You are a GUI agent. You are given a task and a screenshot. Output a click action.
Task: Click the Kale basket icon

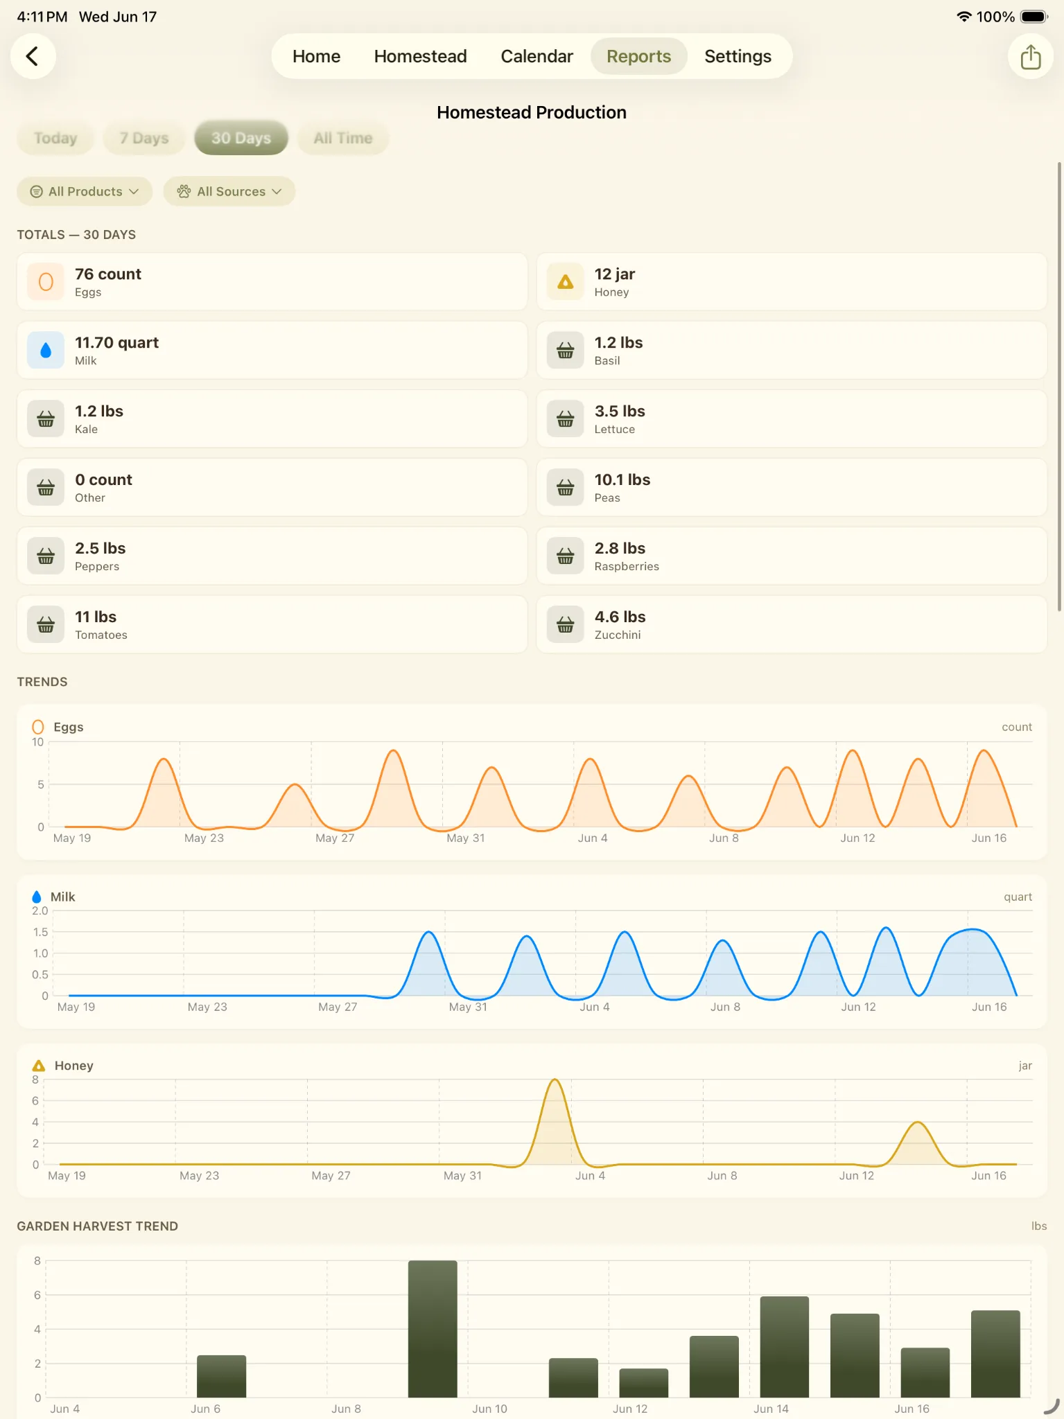[46, 419]
